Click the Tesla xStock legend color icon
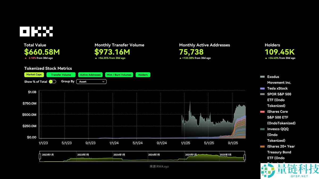The image size is (319, 179). click(262, 89)
